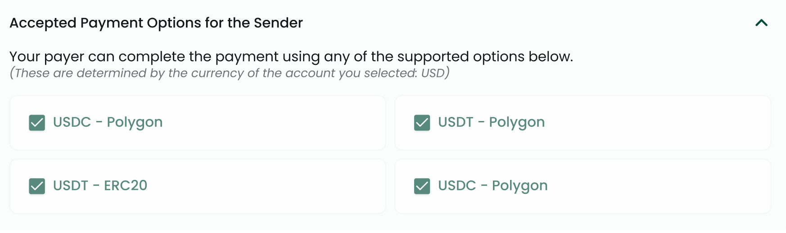Click the USDT - ERC20 label text
The height and width of the screenshot is (233, 786).
(100, 185)
